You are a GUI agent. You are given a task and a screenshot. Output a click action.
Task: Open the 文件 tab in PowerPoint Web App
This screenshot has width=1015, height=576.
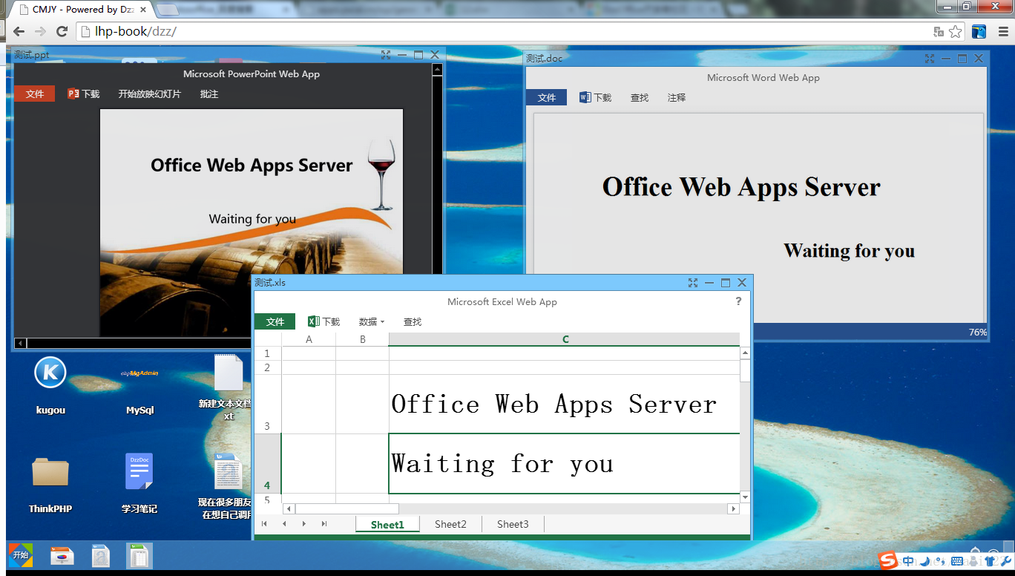(34, 94)
